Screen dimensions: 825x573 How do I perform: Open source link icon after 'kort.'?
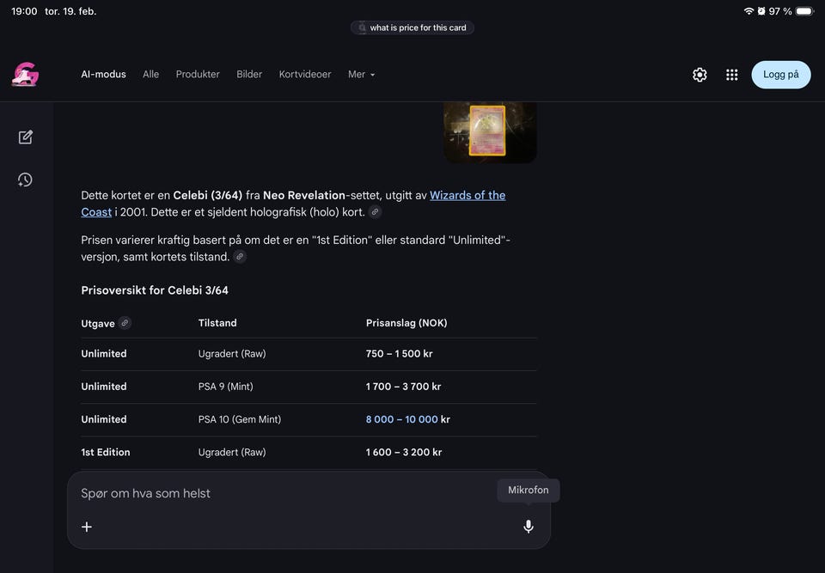[375, 212]
